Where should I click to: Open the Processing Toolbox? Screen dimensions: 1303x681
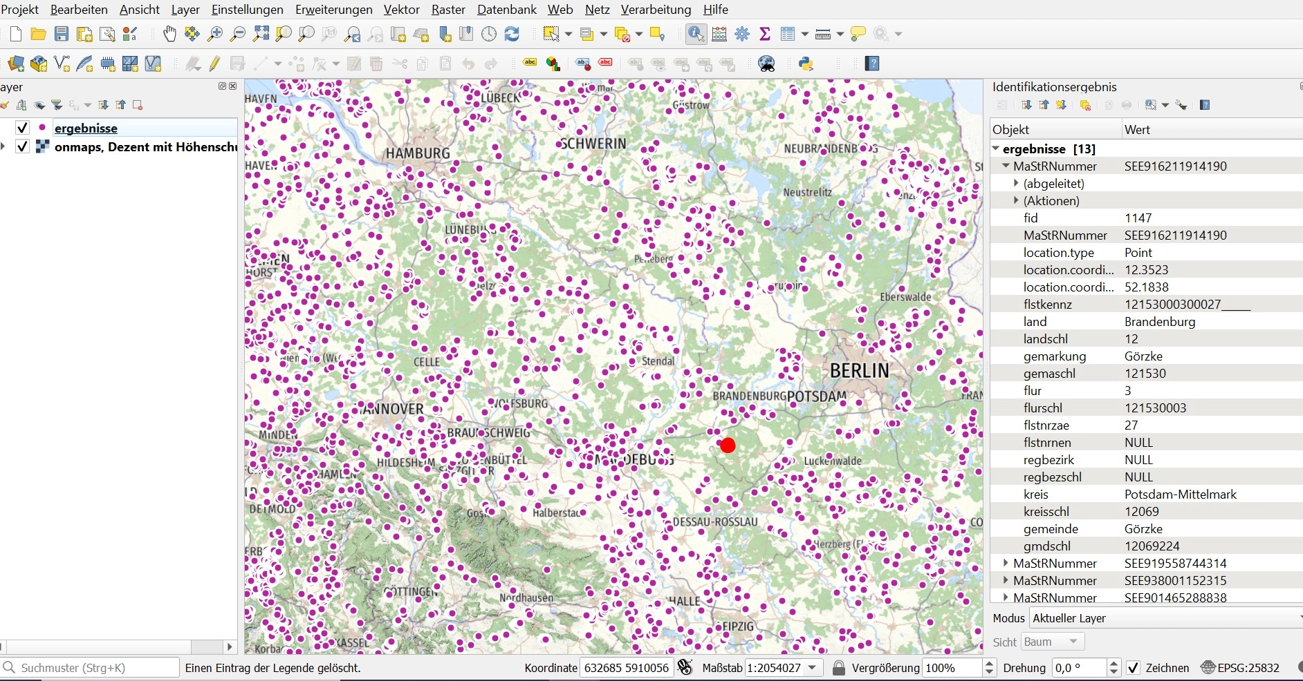[743, 34]
